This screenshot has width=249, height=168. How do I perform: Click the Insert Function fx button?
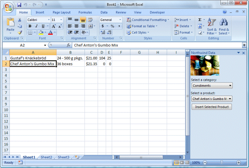pos(69,45)
